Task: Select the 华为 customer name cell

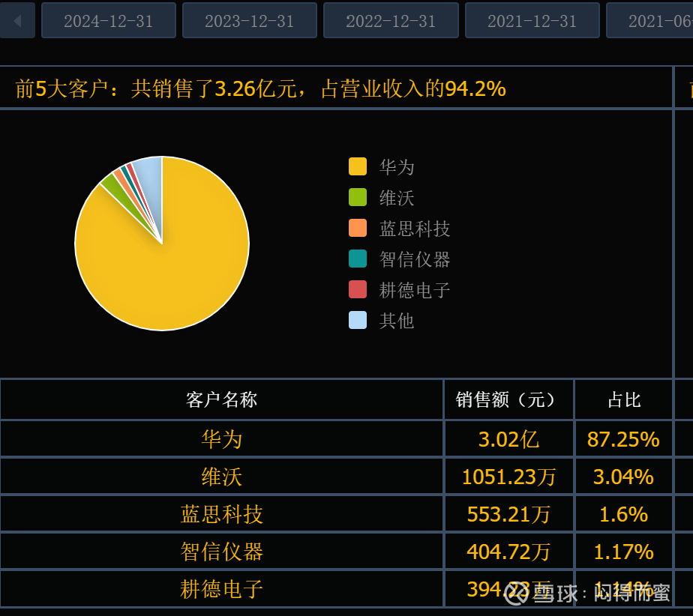Action: (x=221, y=439)
